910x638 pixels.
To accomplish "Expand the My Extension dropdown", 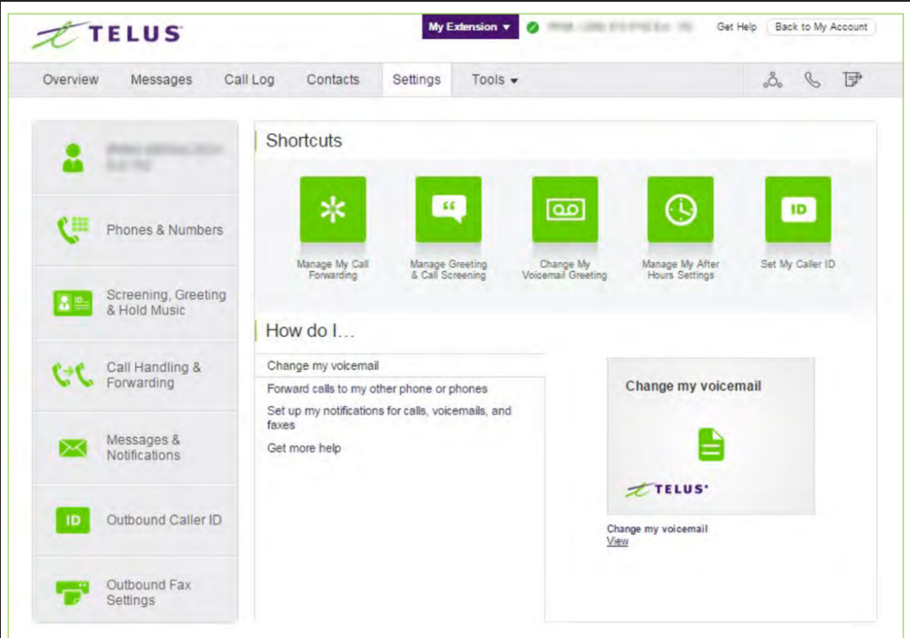I will (469, 27).
